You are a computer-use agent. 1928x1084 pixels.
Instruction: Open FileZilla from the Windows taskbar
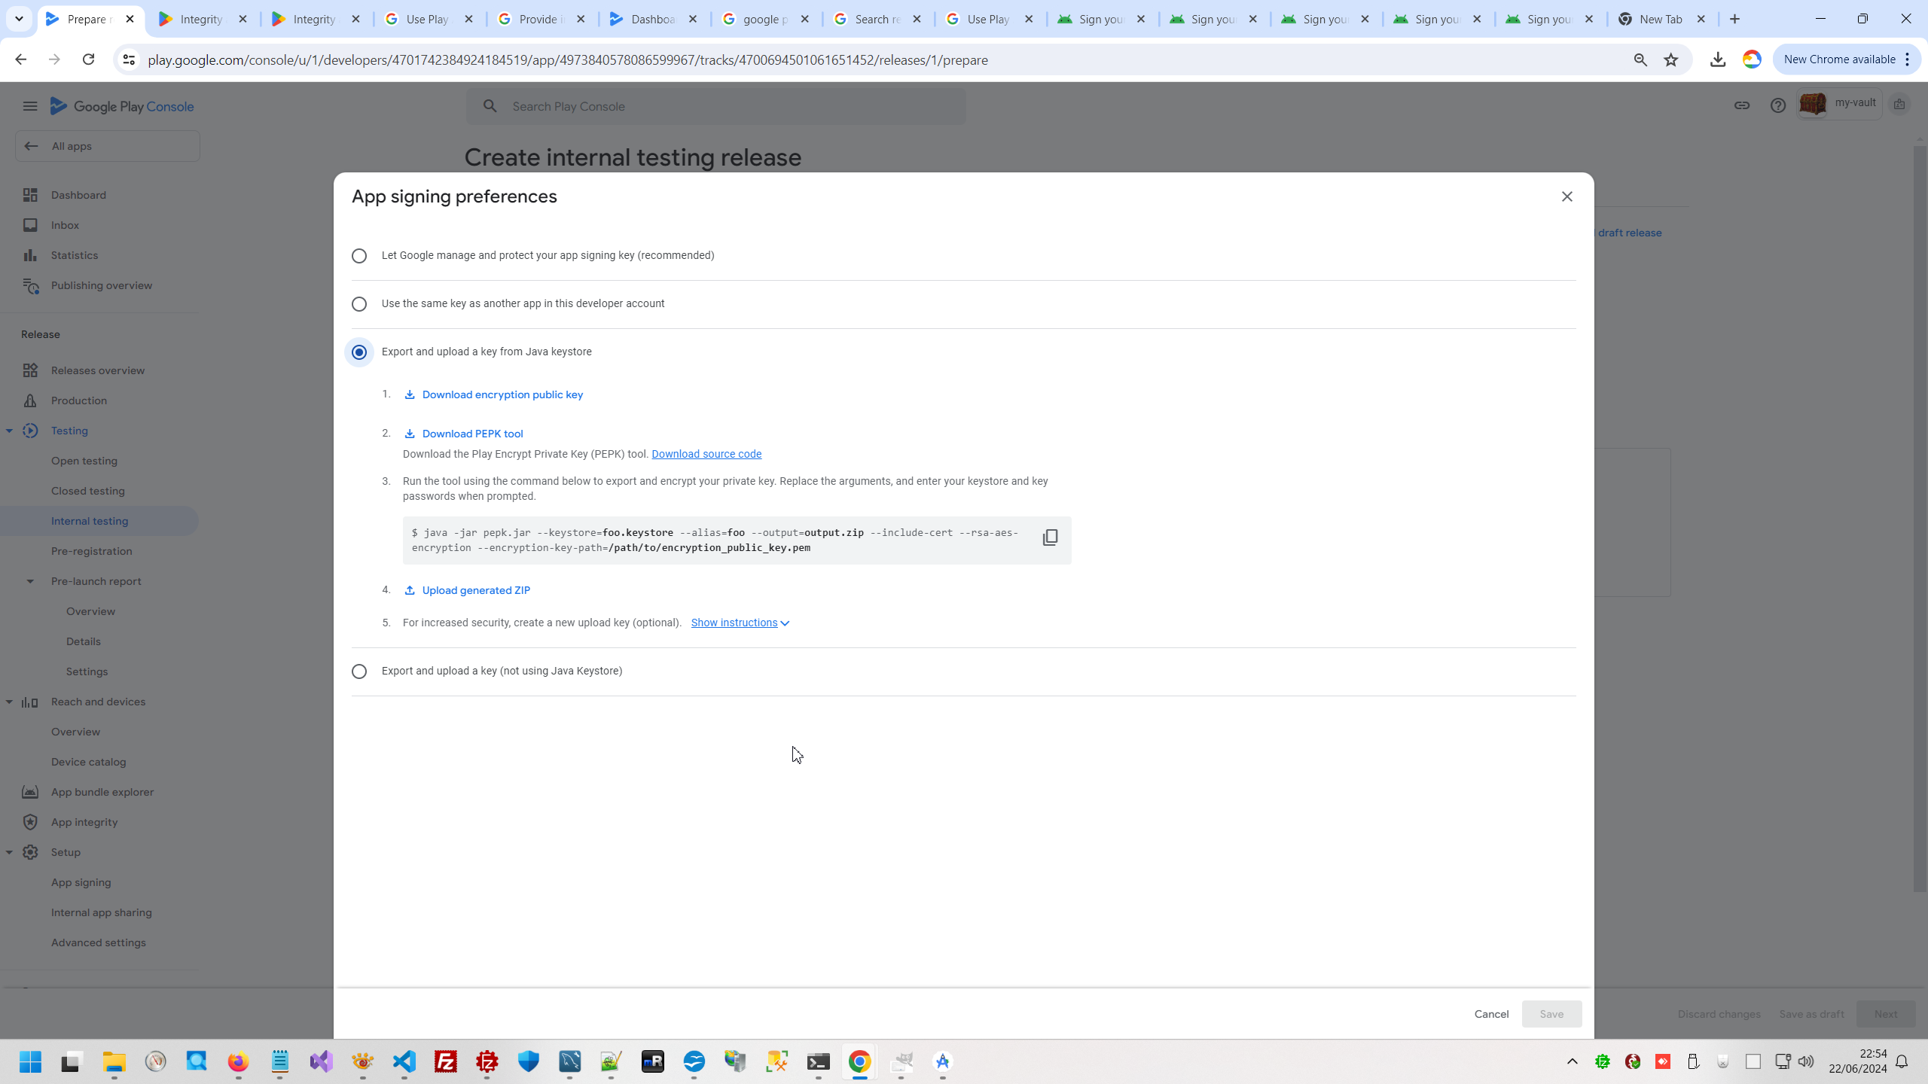point(446,1061)
